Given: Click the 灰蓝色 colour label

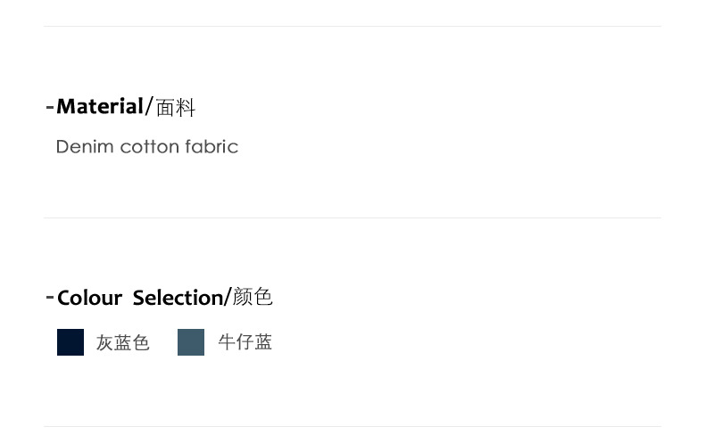Looking at the screenshot, I should [123, 343].
